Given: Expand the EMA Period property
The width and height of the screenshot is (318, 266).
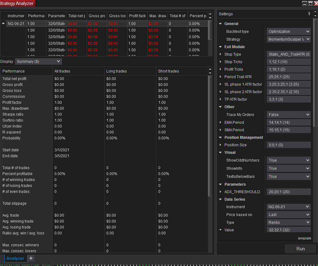Looking at the screenshot, I should [x=220, y=123].
